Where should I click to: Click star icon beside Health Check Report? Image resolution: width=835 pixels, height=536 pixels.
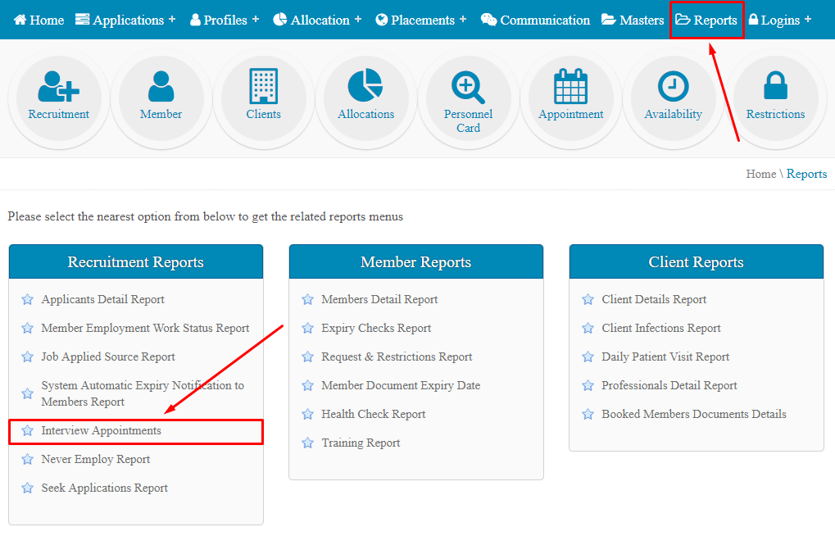[307, 415]
